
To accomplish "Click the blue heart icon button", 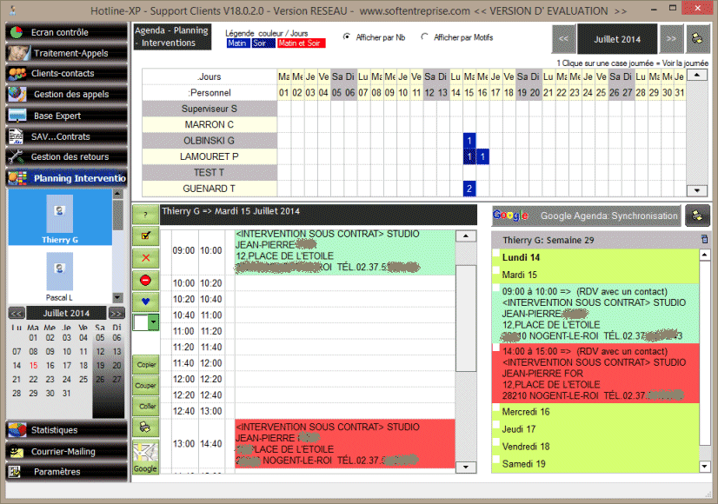I will 145,302.
